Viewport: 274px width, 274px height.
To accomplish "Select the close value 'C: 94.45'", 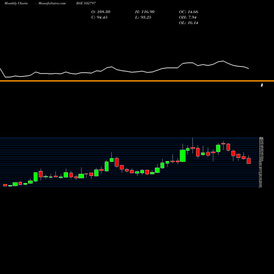I will point(99,18).
